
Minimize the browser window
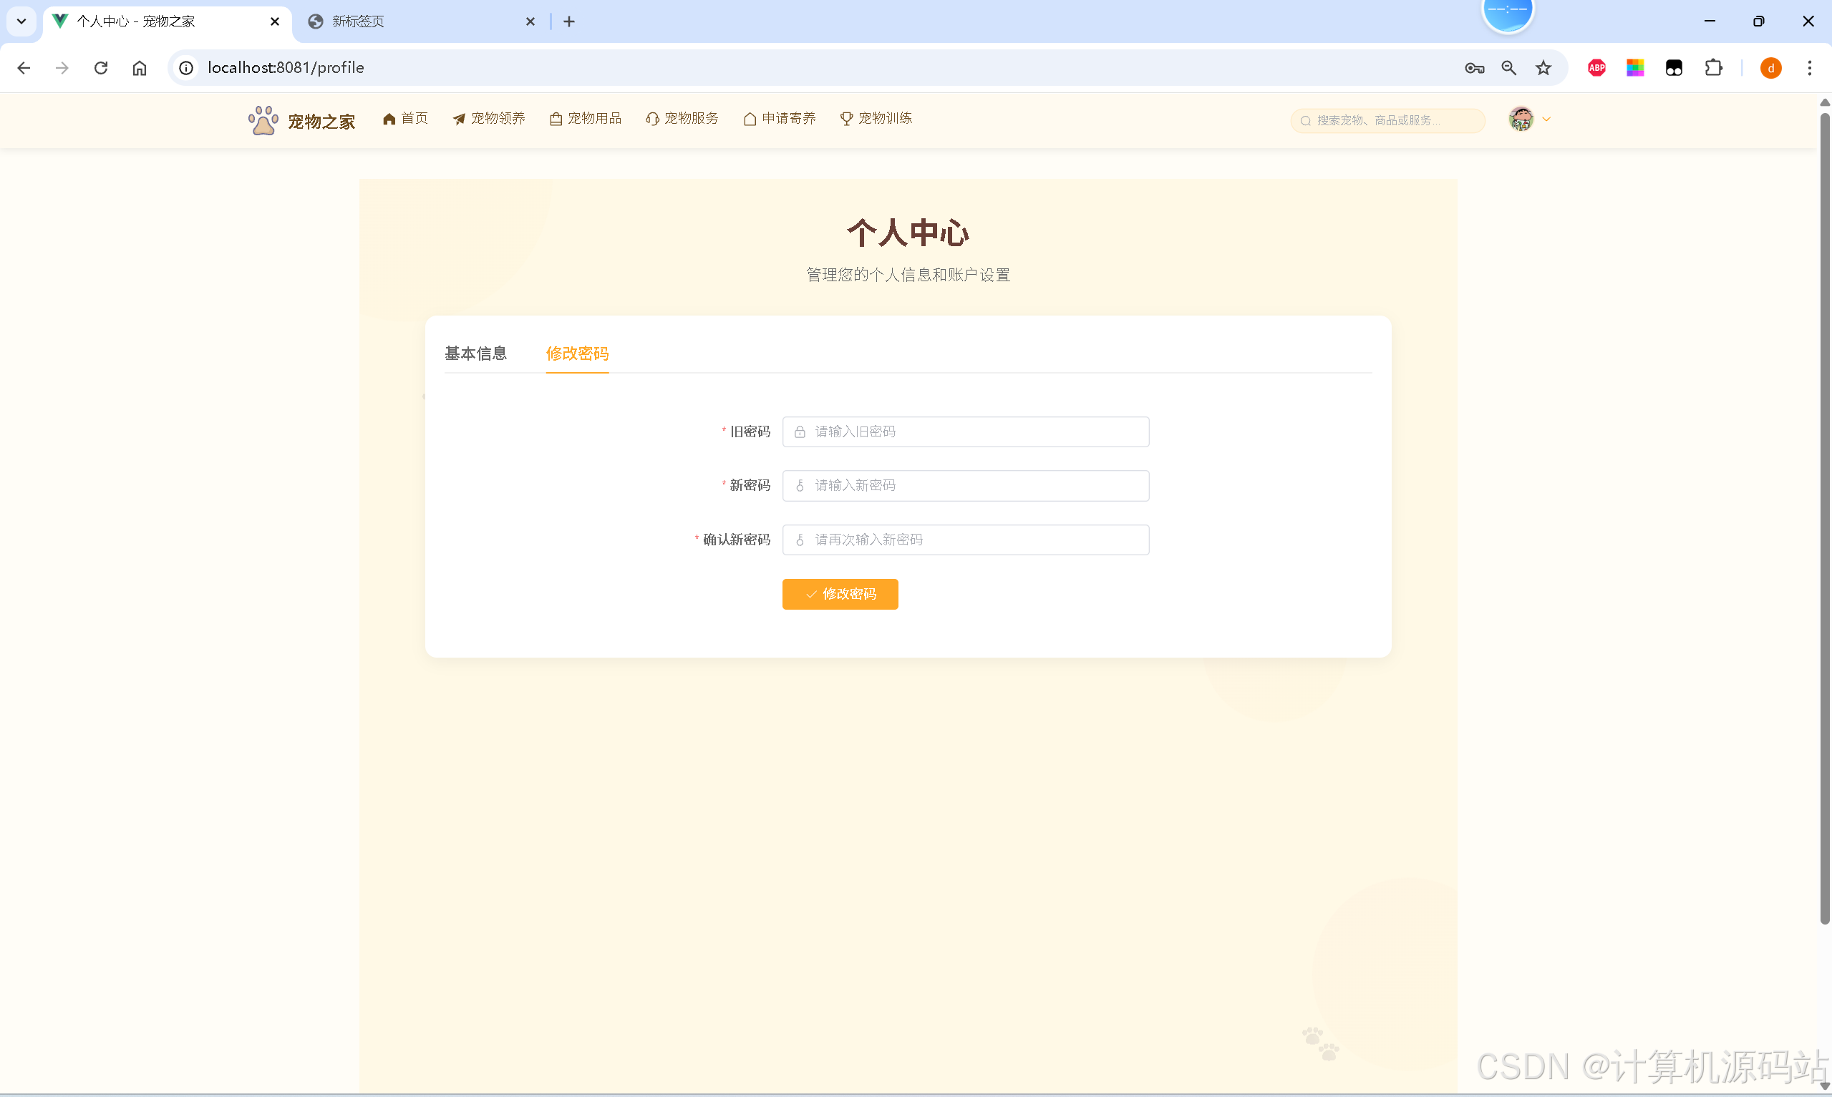1710,21
